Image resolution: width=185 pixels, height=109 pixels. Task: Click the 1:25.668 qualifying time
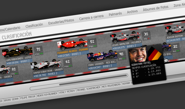[x=155, y=74]
